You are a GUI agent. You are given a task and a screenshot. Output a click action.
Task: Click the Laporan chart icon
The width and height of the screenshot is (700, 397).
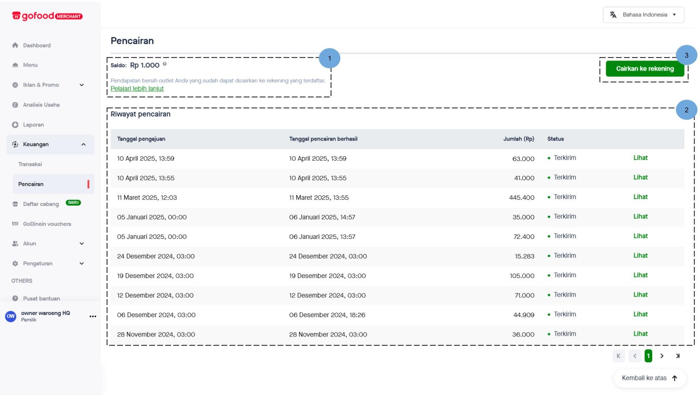pos(15,125)
